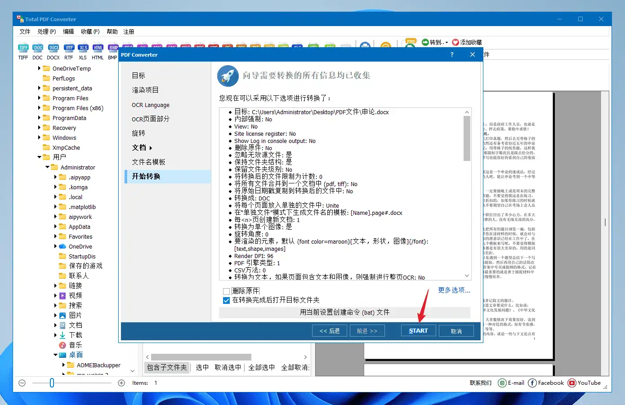This screenshot has width=625, height=405.
Task: Click the START button
Action: [x=418, y=331]
